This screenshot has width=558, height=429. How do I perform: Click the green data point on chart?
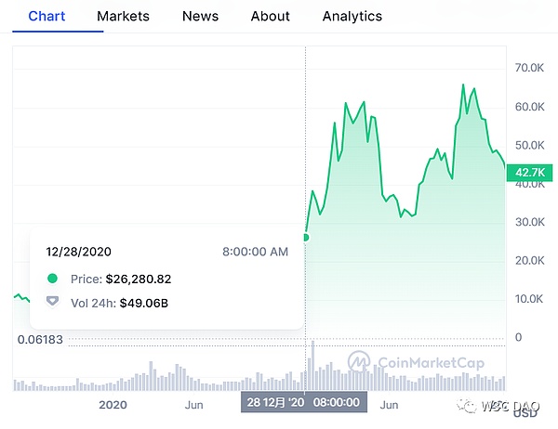pos(305,238)
